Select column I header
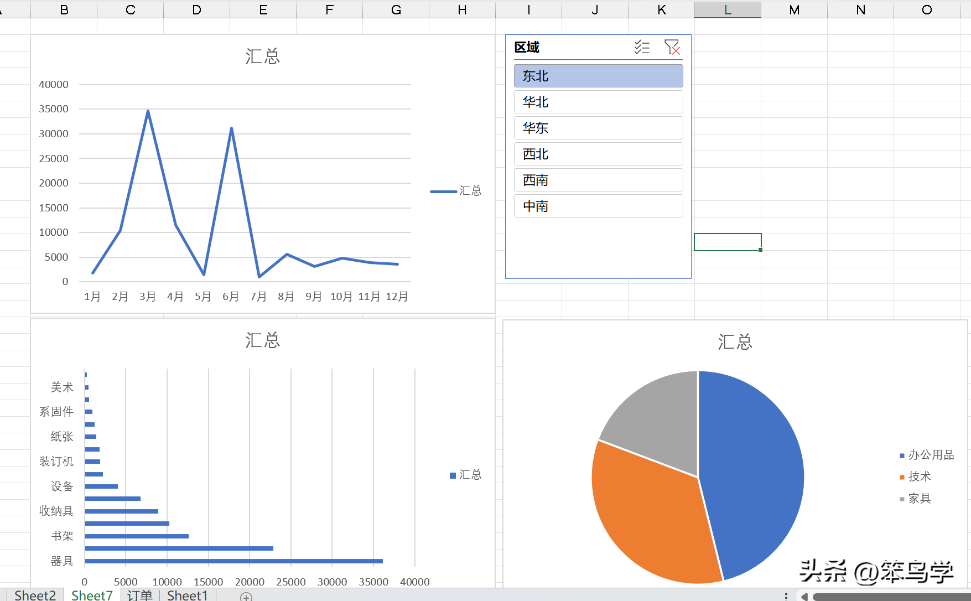The image size is (971, 601). click(529, 9)
